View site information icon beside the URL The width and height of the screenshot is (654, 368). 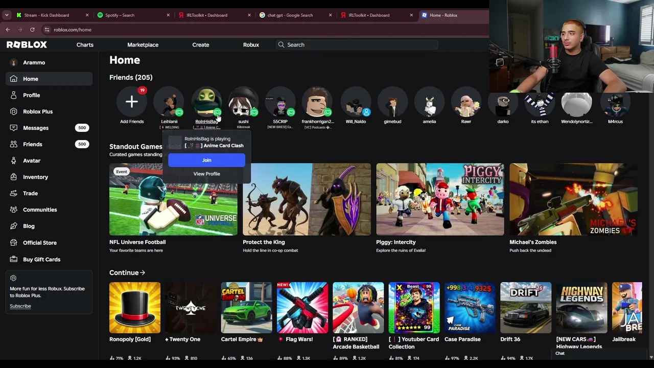[46, 30]
